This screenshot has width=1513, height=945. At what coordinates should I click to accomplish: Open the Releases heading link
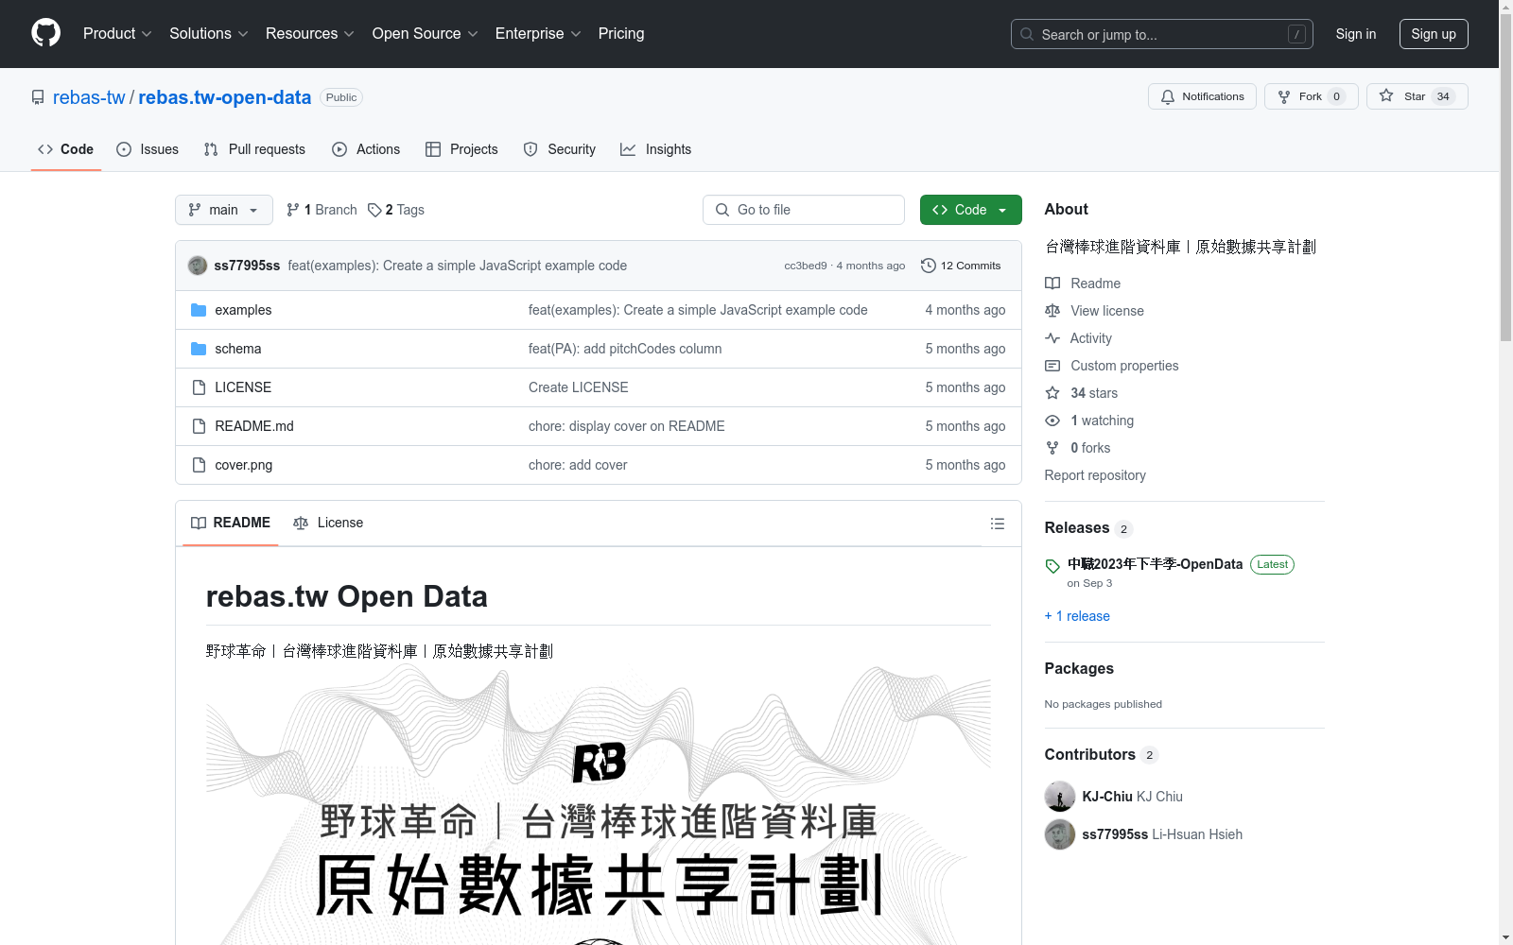(1077, 527)
